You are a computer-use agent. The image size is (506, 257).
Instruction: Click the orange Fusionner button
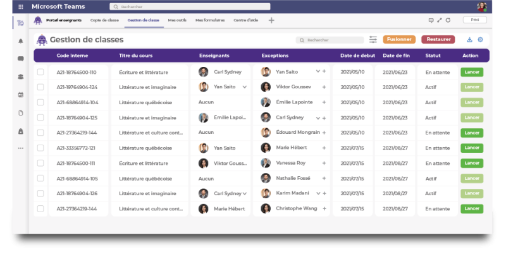(399, 39)
